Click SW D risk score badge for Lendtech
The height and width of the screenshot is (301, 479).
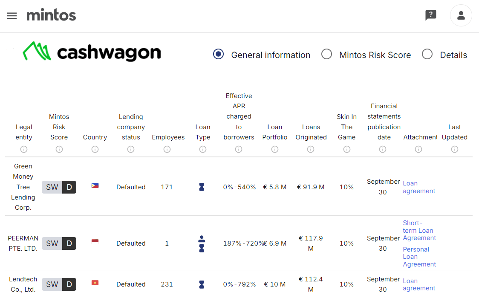pos(59,284)
